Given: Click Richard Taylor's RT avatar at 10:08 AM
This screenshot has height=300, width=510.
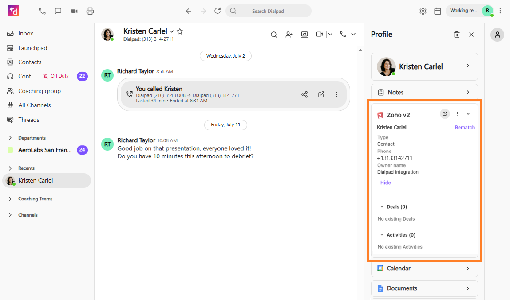Looking at the screenshot, I should tap(107, 144).
